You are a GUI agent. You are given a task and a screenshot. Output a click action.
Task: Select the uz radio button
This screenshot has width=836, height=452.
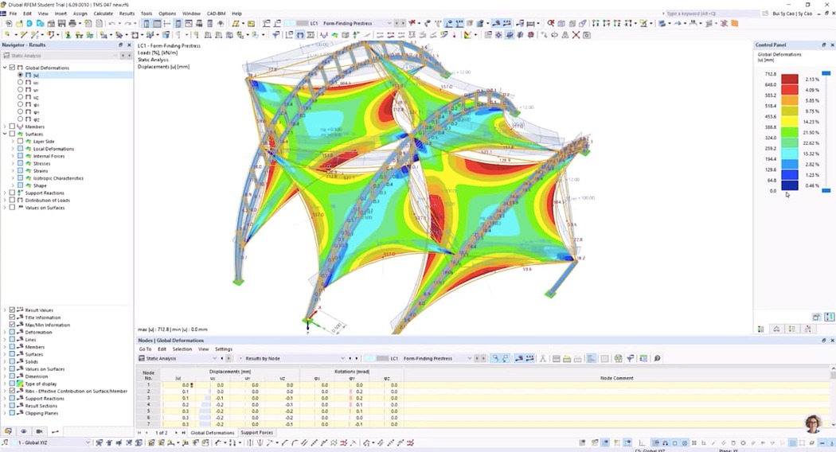point(20,97)
